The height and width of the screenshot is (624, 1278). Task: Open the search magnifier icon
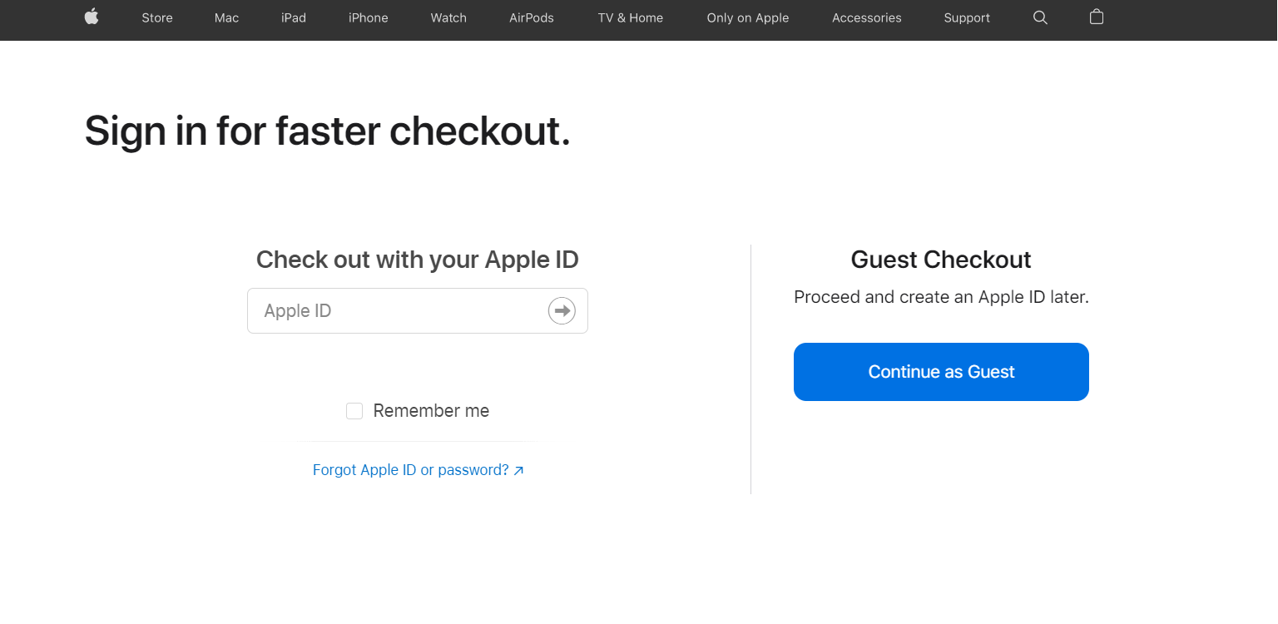coord(1040,17)
